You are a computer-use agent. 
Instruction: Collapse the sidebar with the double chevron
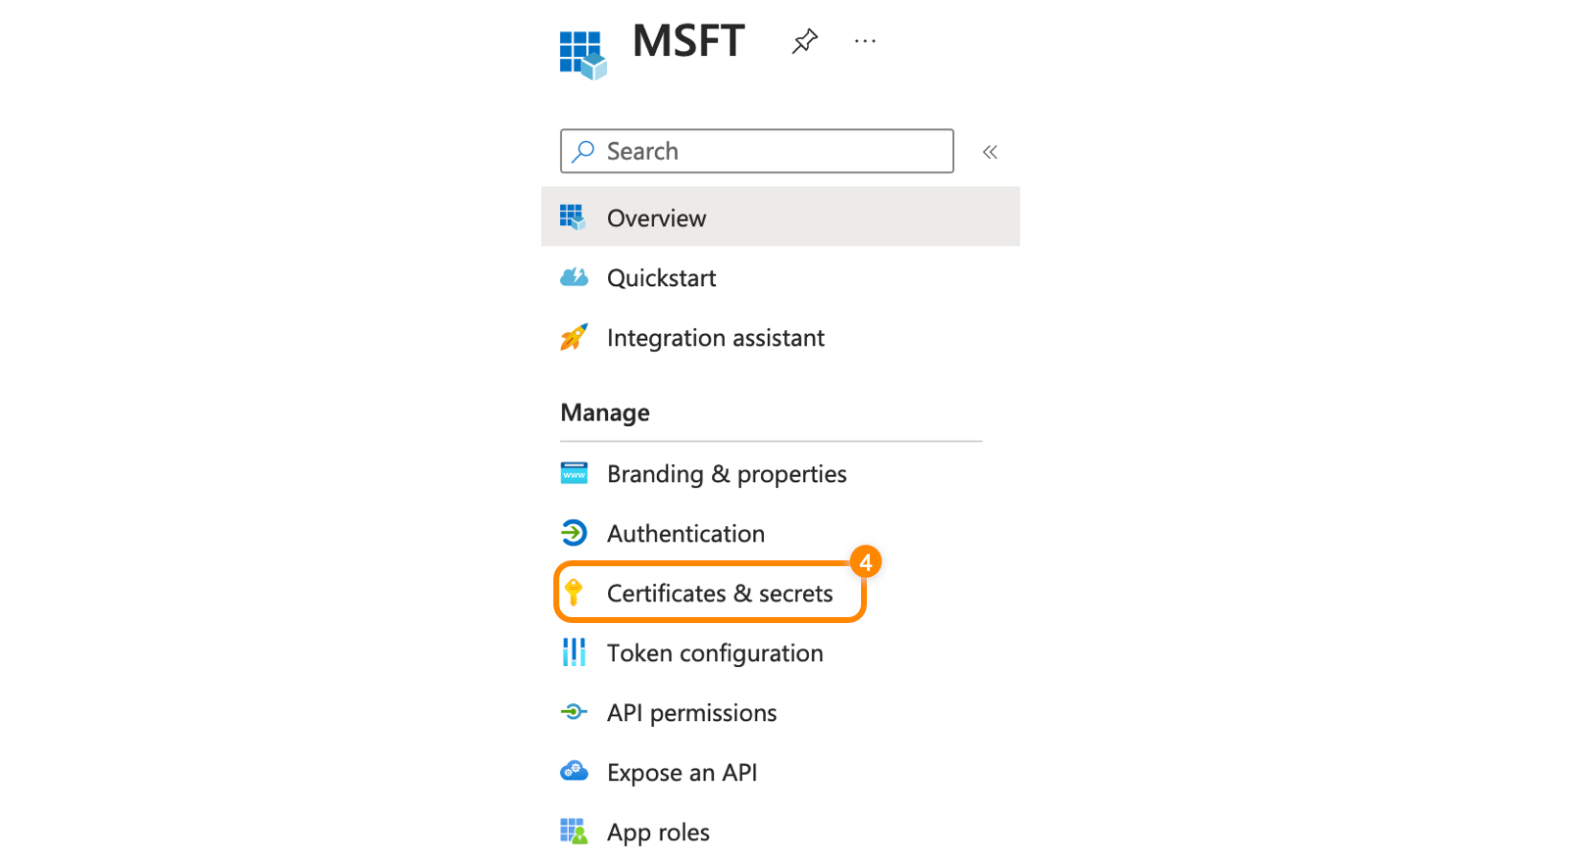pos(990,152)
